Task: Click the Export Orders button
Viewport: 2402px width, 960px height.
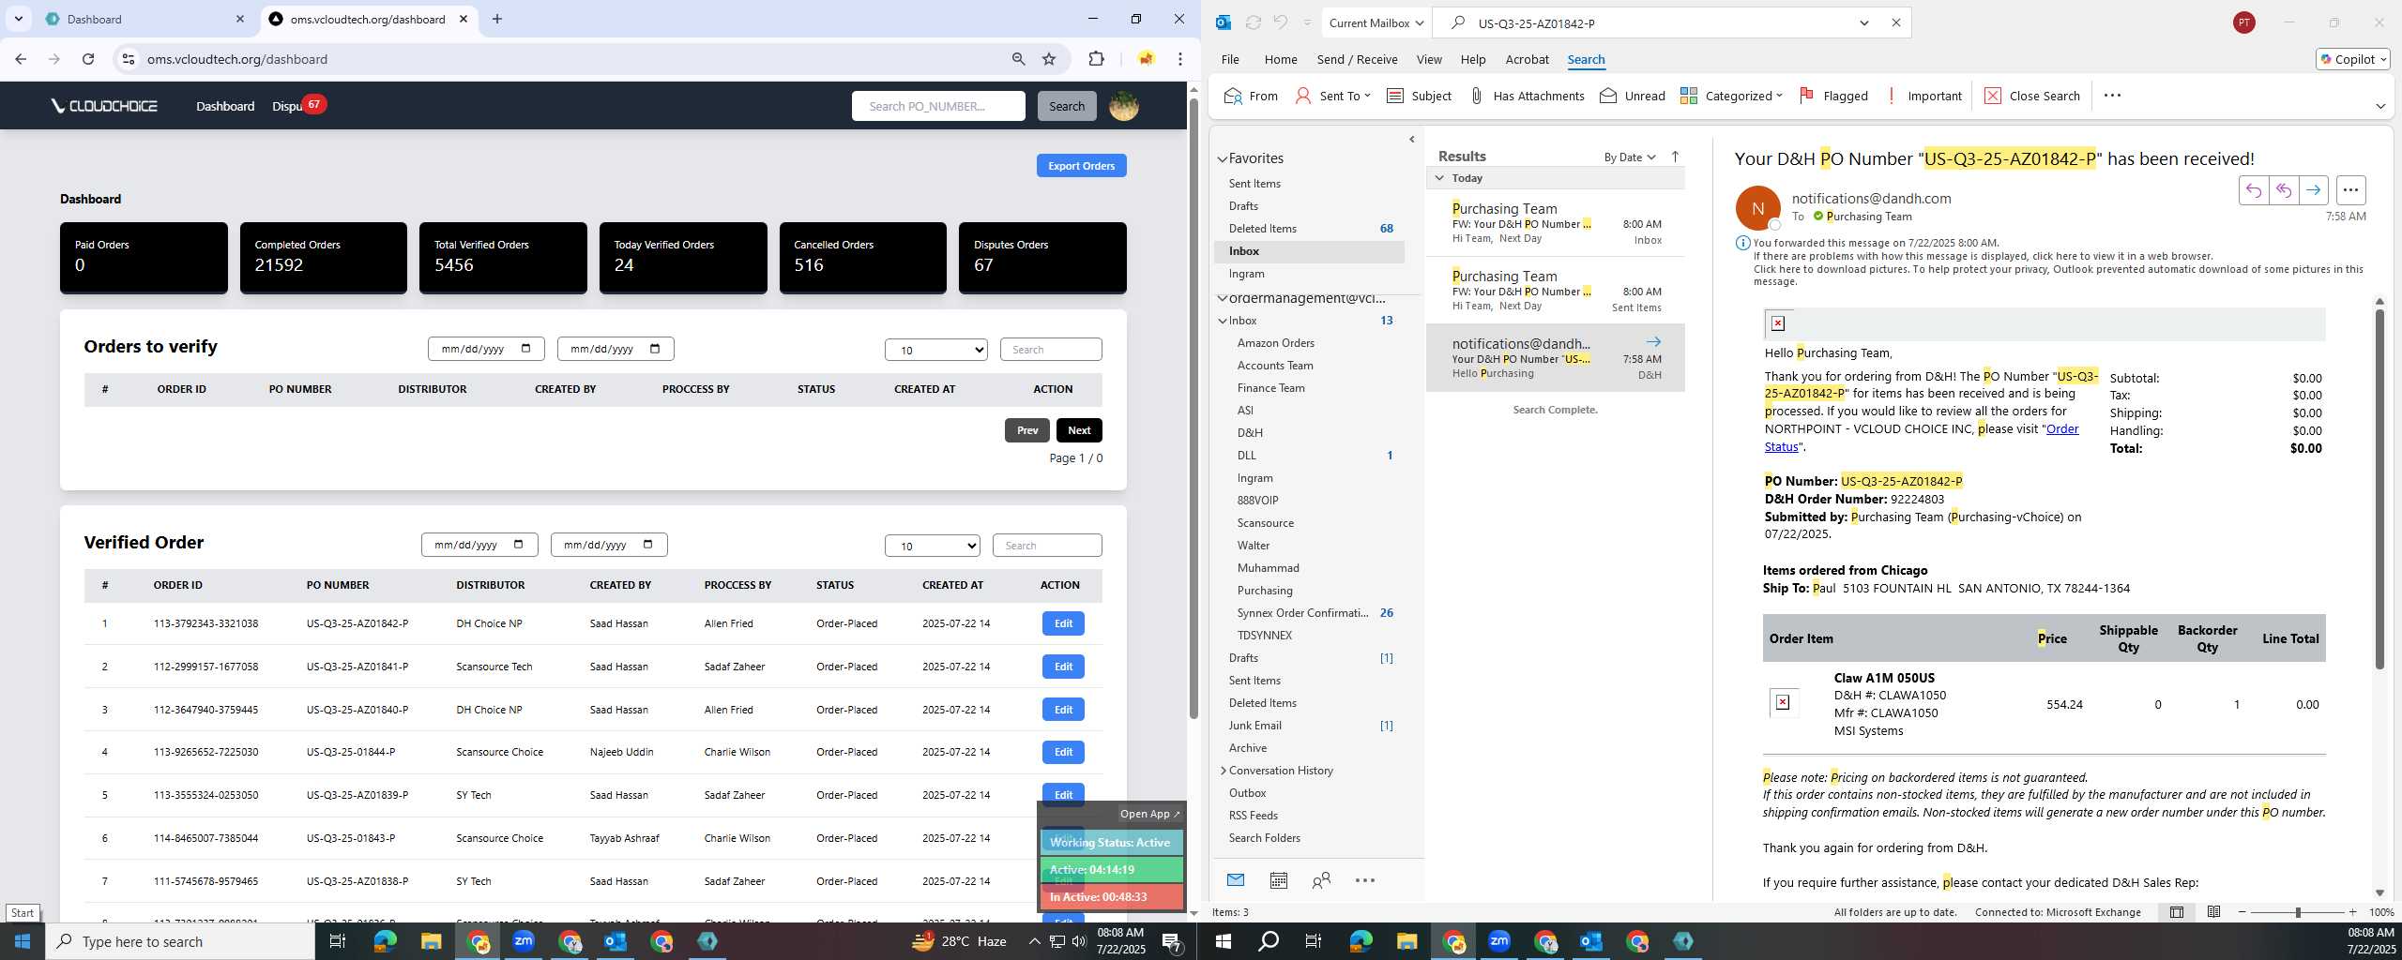Action: [1081, 166]
